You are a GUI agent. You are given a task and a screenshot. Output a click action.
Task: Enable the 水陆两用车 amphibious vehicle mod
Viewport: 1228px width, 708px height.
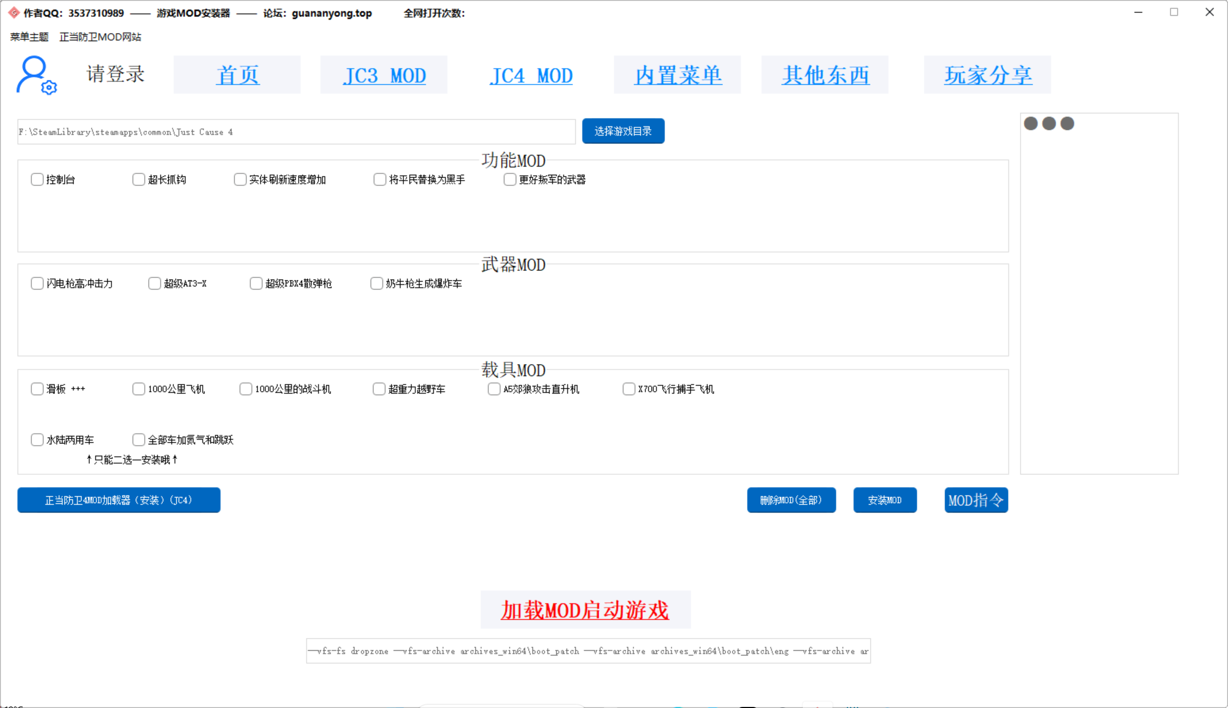37,439
